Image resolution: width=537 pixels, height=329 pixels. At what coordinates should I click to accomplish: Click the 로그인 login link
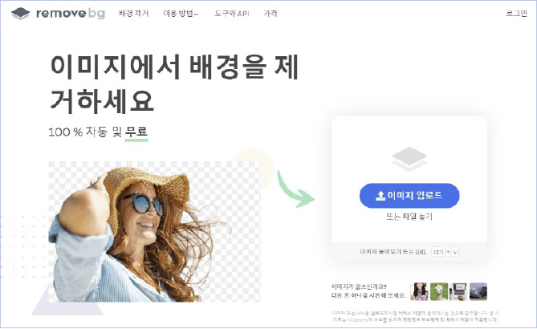point(516,14)
